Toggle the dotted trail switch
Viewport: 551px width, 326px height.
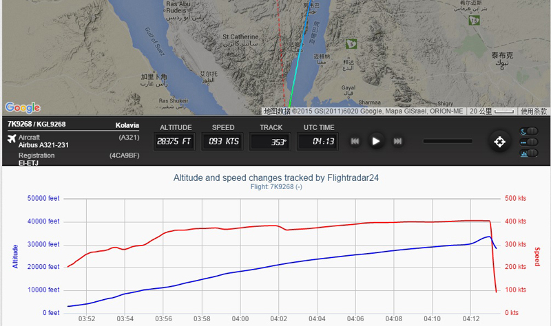pos(527,142)
